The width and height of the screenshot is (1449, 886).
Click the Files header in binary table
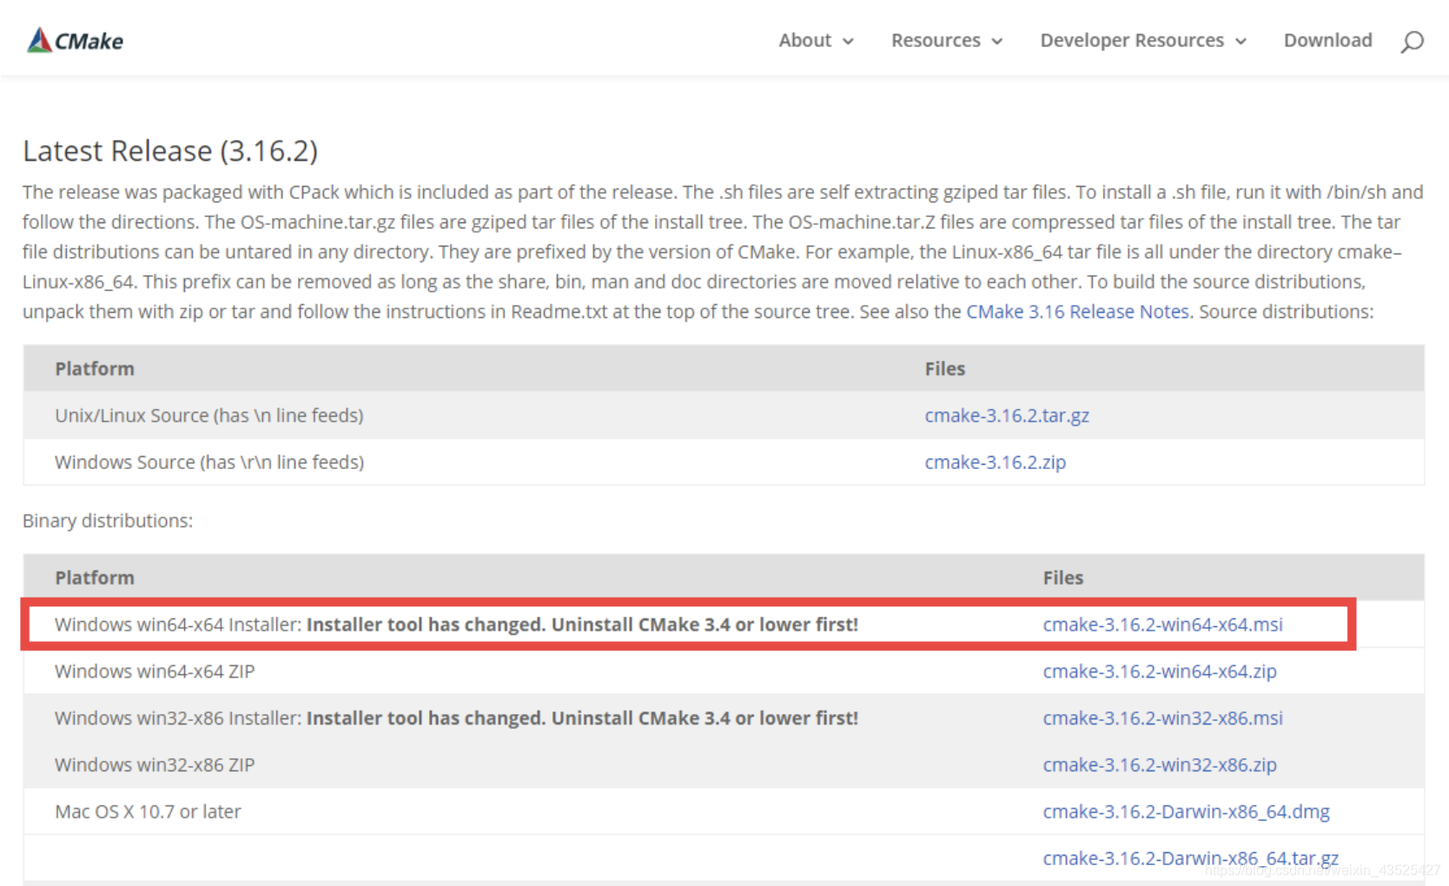1063,579
